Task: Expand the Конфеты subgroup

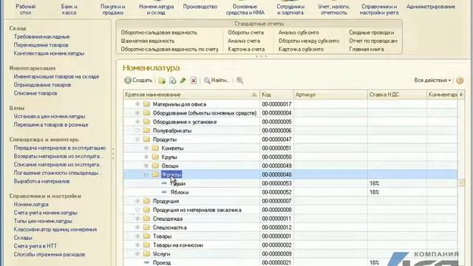Action: pos(146,148)
